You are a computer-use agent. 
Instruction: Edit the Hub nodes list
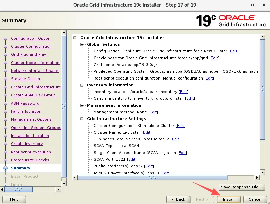coord(176,139)
